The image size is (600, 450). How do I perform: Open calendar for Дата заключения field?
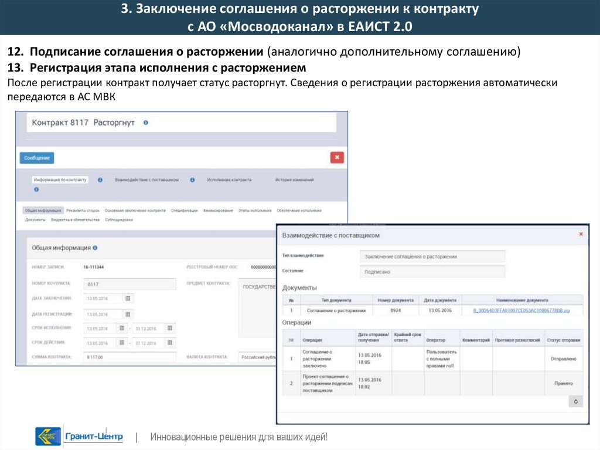pyautogui.click(x=128, y=298)
